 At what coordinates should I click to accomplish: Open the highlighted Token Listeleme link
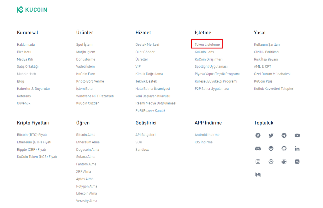coord(207,44)
